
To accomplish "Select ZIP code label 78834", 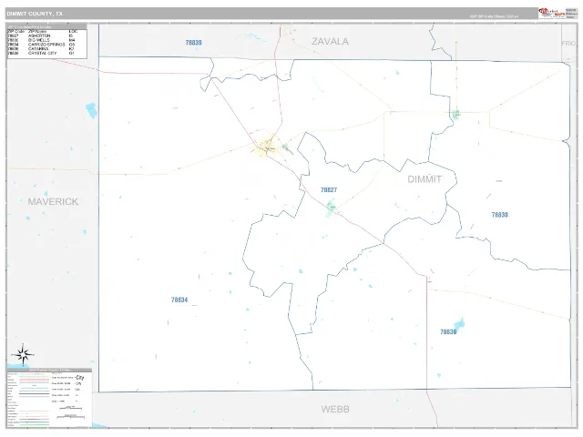I will [x=179, y=300].
